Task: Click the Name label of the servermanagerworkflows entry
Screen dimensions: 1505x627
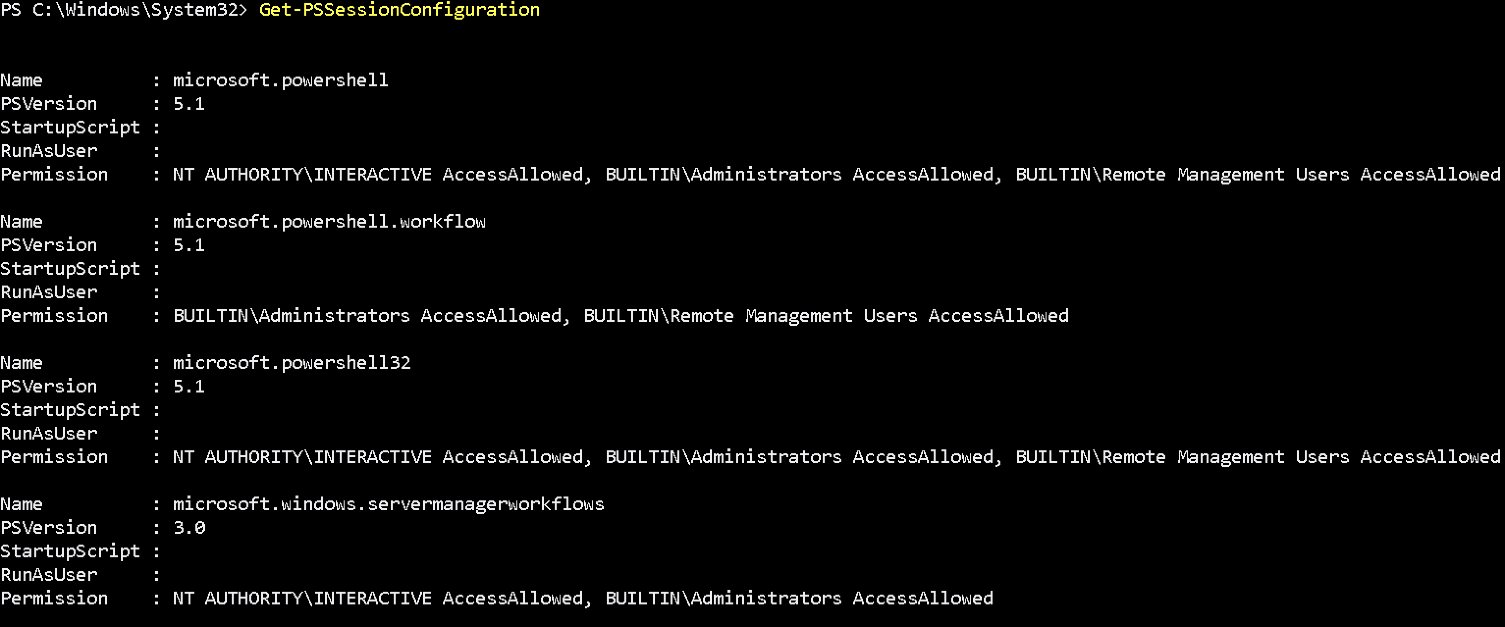Action: click(22, 504)
